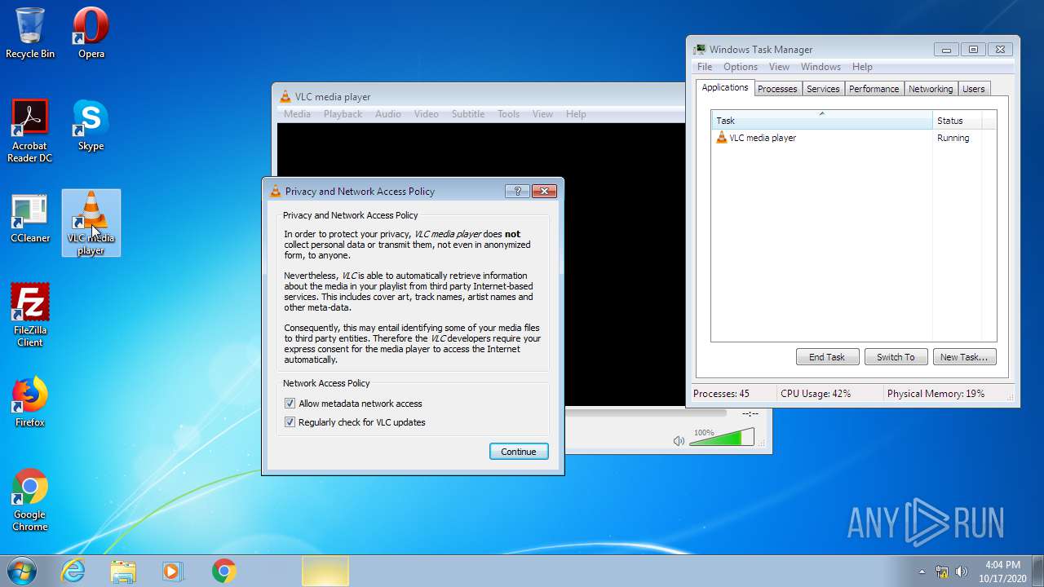Launch the Skype desktop shortcut
The width and height of the screenshot is (1044, 587).
[x=91, y=126]
